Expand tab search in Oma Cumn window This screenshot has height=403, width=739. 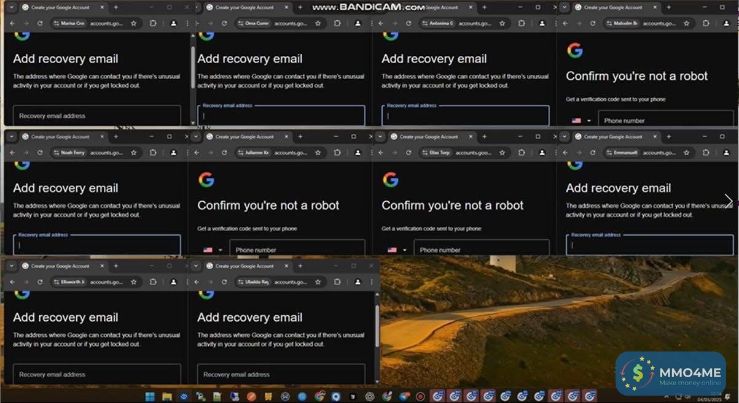(195, 7)
